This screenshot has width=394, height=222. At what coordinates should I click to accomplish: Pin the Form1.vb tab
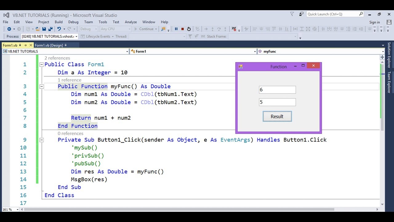click(25, 45)
